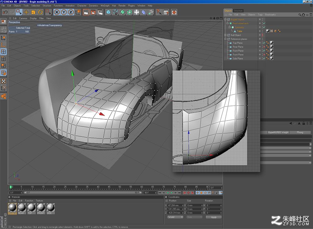
Task: Click the Tube object in the tree
Action: point(239,31)
